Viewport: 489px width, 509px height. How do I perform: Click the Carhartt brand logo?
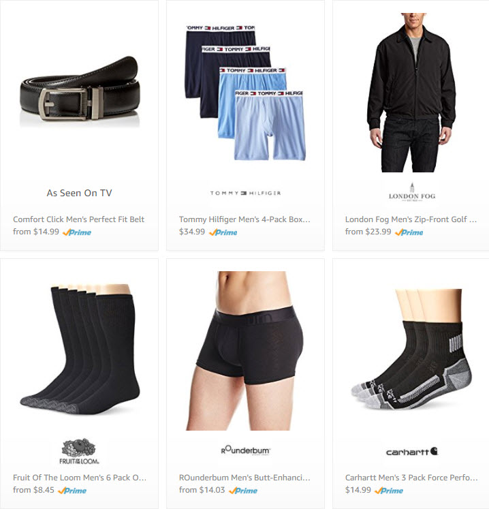[412, 452]
